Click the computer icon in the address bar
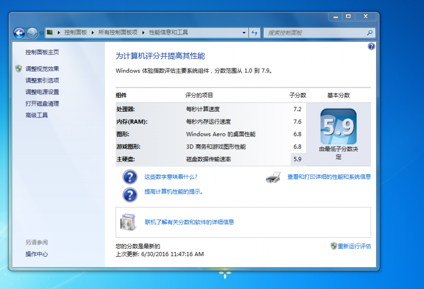 click(50, 32)
